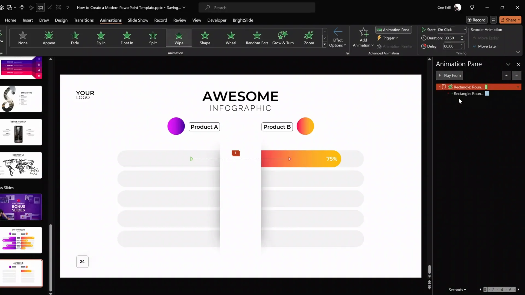525x295 pixels.
Task: Expand the animation gallery More arrow
Action: pos(325,44)
